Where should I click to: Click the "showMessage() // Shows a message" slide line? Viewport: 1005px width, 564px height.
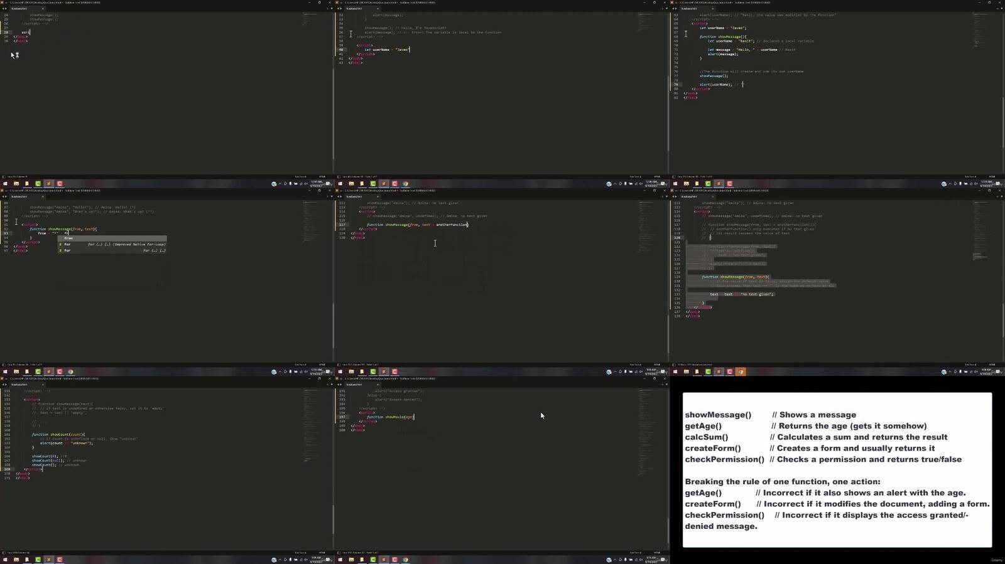pos(770,415)
